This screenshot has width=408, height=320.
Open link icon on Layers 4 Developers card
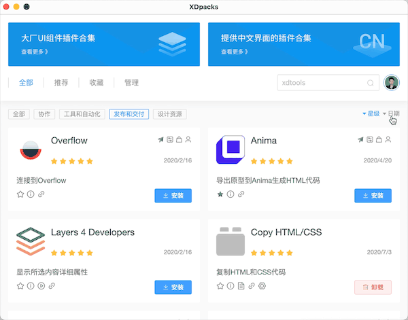tap(52, 286)
